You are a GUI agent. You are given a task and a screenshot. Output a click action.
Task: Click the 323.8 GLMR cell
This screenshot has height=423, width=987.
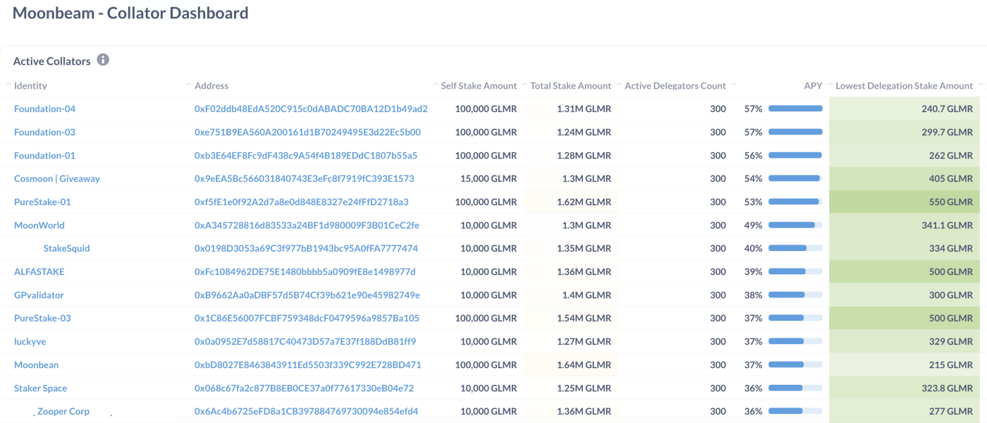coord(905,388)
